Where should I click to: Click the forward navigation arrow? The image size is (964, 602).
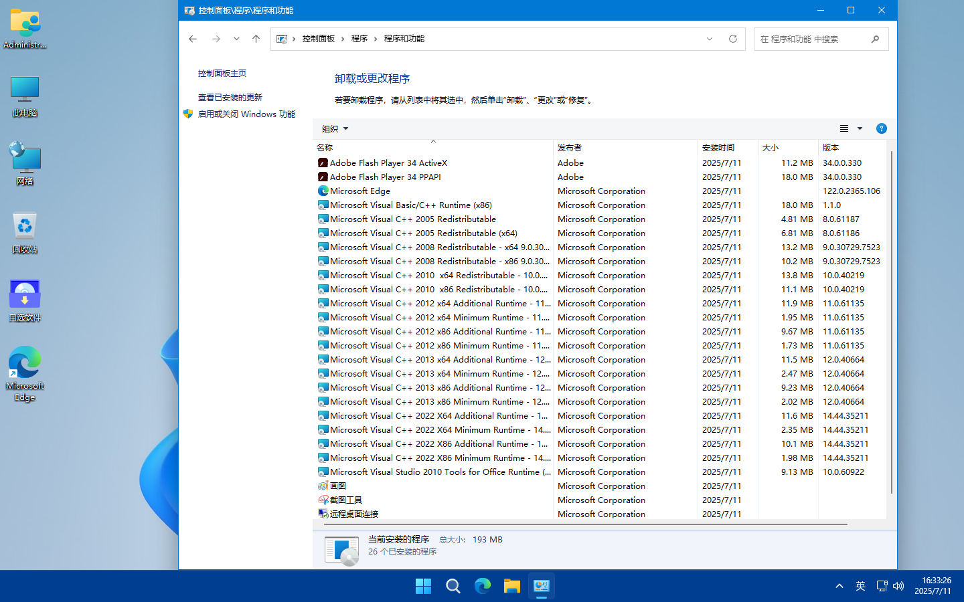(216, 39)
